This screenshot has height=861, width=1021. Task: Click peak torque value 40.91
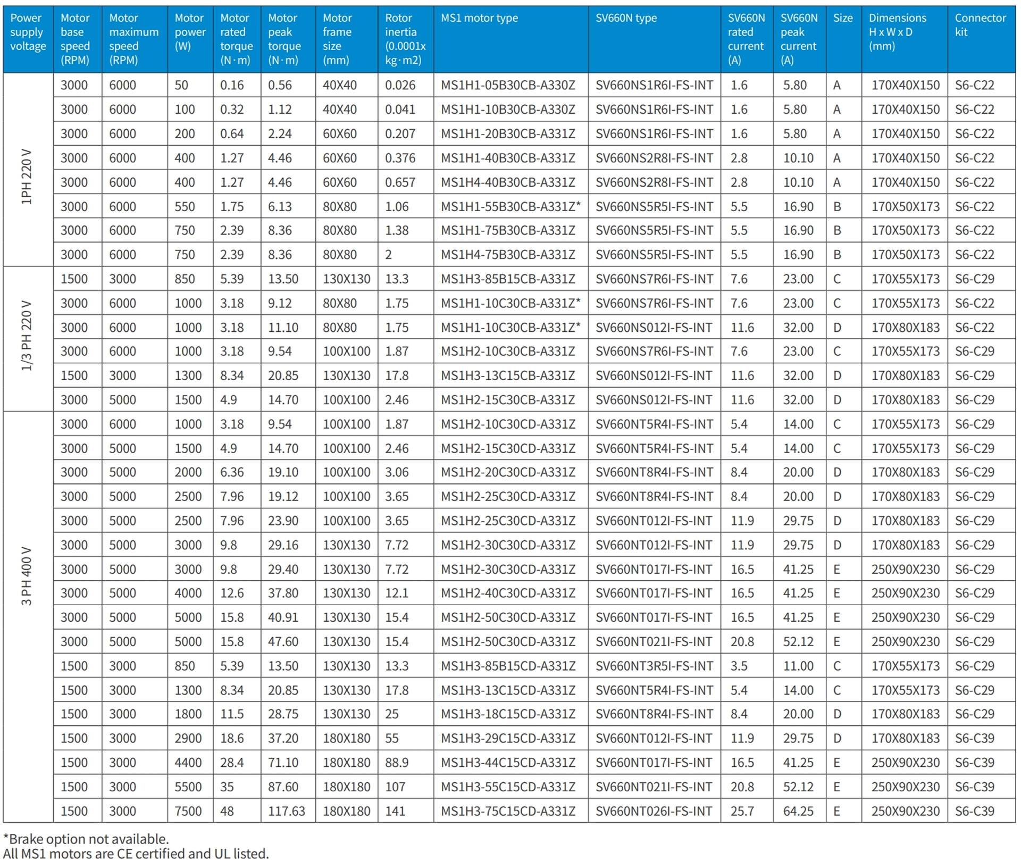(x=283, y=617)
